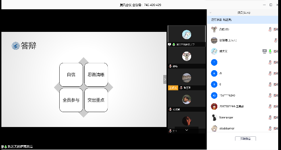Image resolution: width=281 pixels, height=150 pixels.
Task: Click the button at bottom of members panel
Action: click(x=246, y=139)
